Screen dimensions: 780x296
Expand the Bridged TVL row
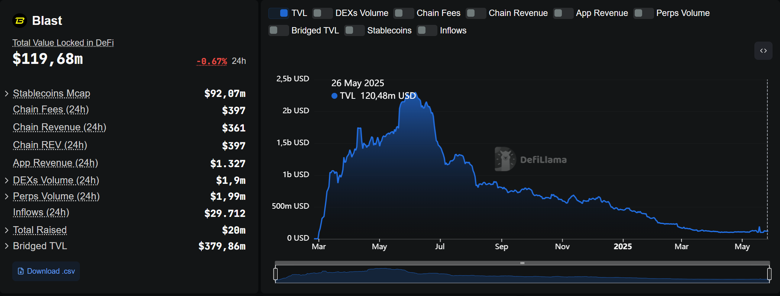pos(6,246)
